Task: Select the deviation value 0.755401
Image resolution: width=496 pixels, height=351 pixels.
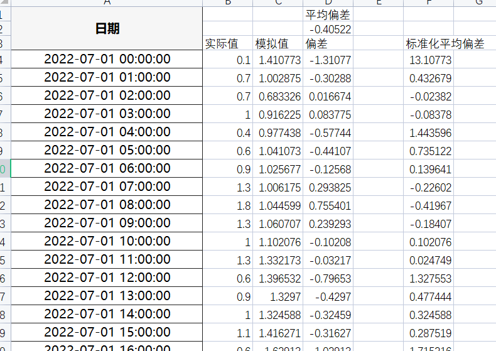Action: (x=328, y=206)
